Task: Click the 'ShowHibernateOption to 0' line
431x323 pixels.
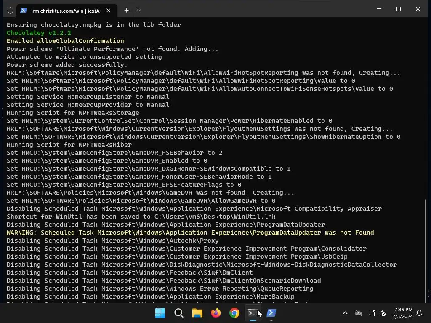Action: (x=203, y=137)
